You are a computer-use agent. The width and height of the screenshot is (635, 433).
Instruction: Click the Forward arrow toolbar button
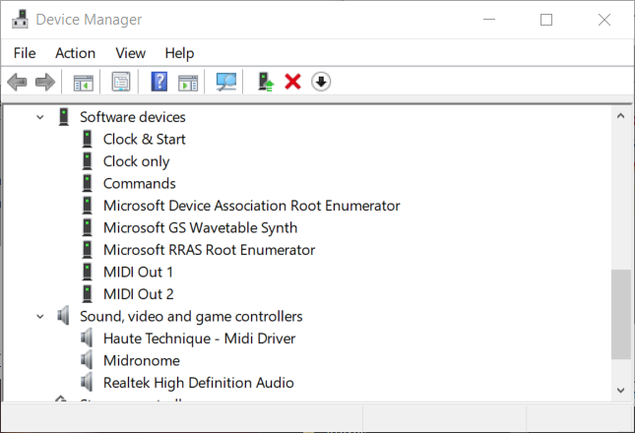coord(44,82)
